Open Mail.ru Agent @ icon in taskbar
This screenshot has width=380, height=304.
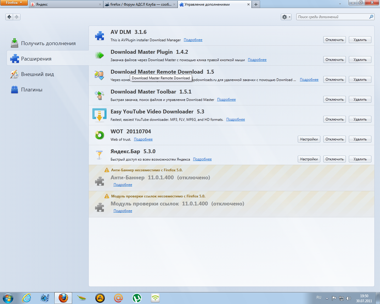click(x=118, y=298)
